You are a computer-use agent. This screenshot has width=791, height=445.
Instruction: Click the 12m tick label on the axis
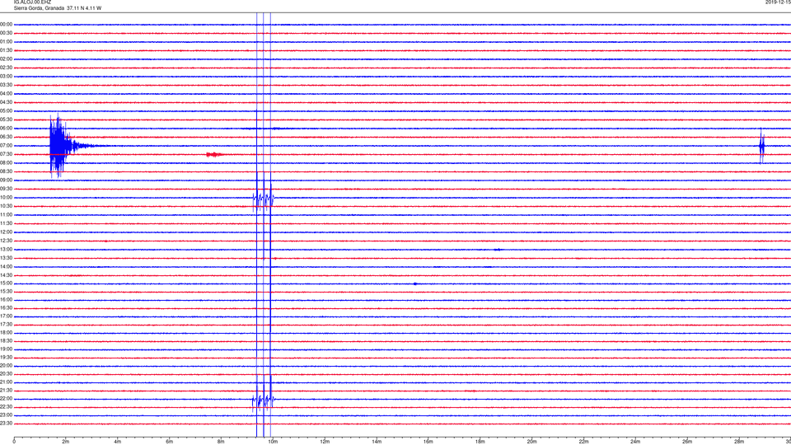[325, 442]
